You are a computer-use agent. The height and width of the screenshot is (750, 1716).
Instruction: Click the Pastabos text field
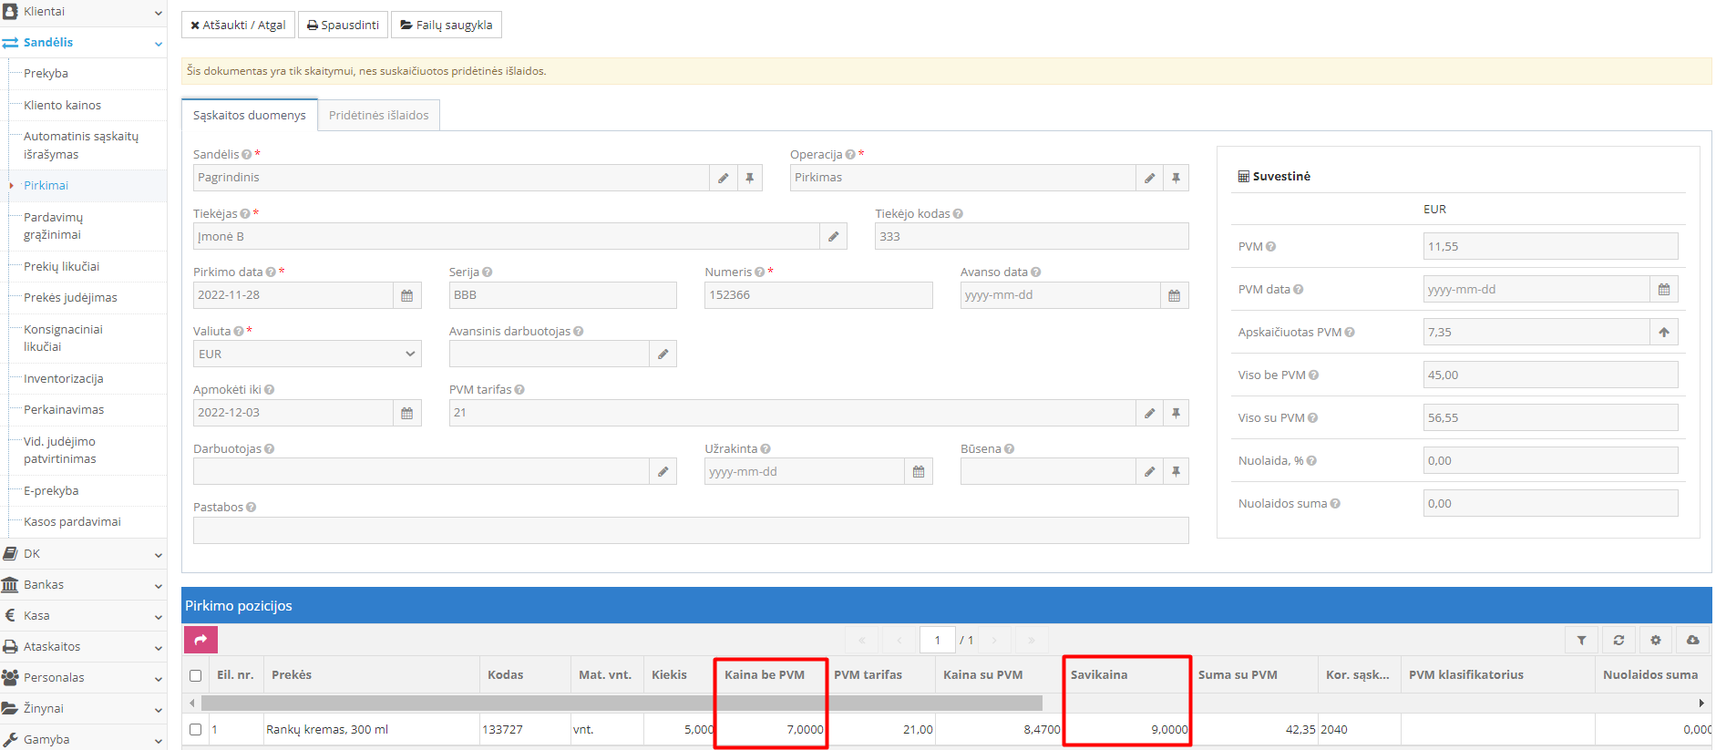click(x=690, y=530)
